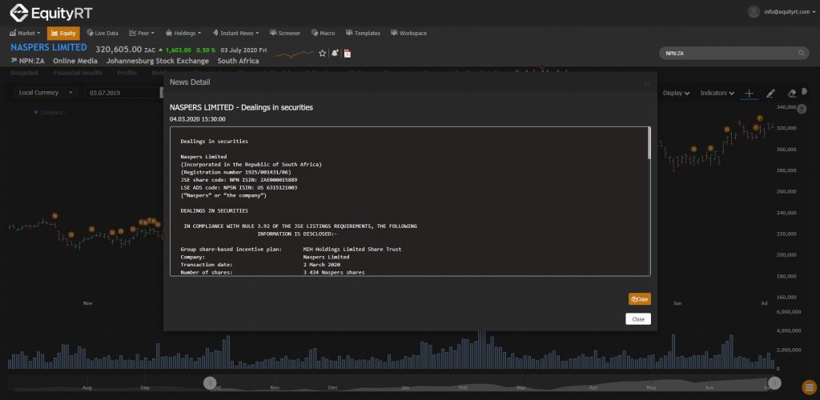
Task: Open Workspace
Action: pyautogui.click(x=409, y=33)
